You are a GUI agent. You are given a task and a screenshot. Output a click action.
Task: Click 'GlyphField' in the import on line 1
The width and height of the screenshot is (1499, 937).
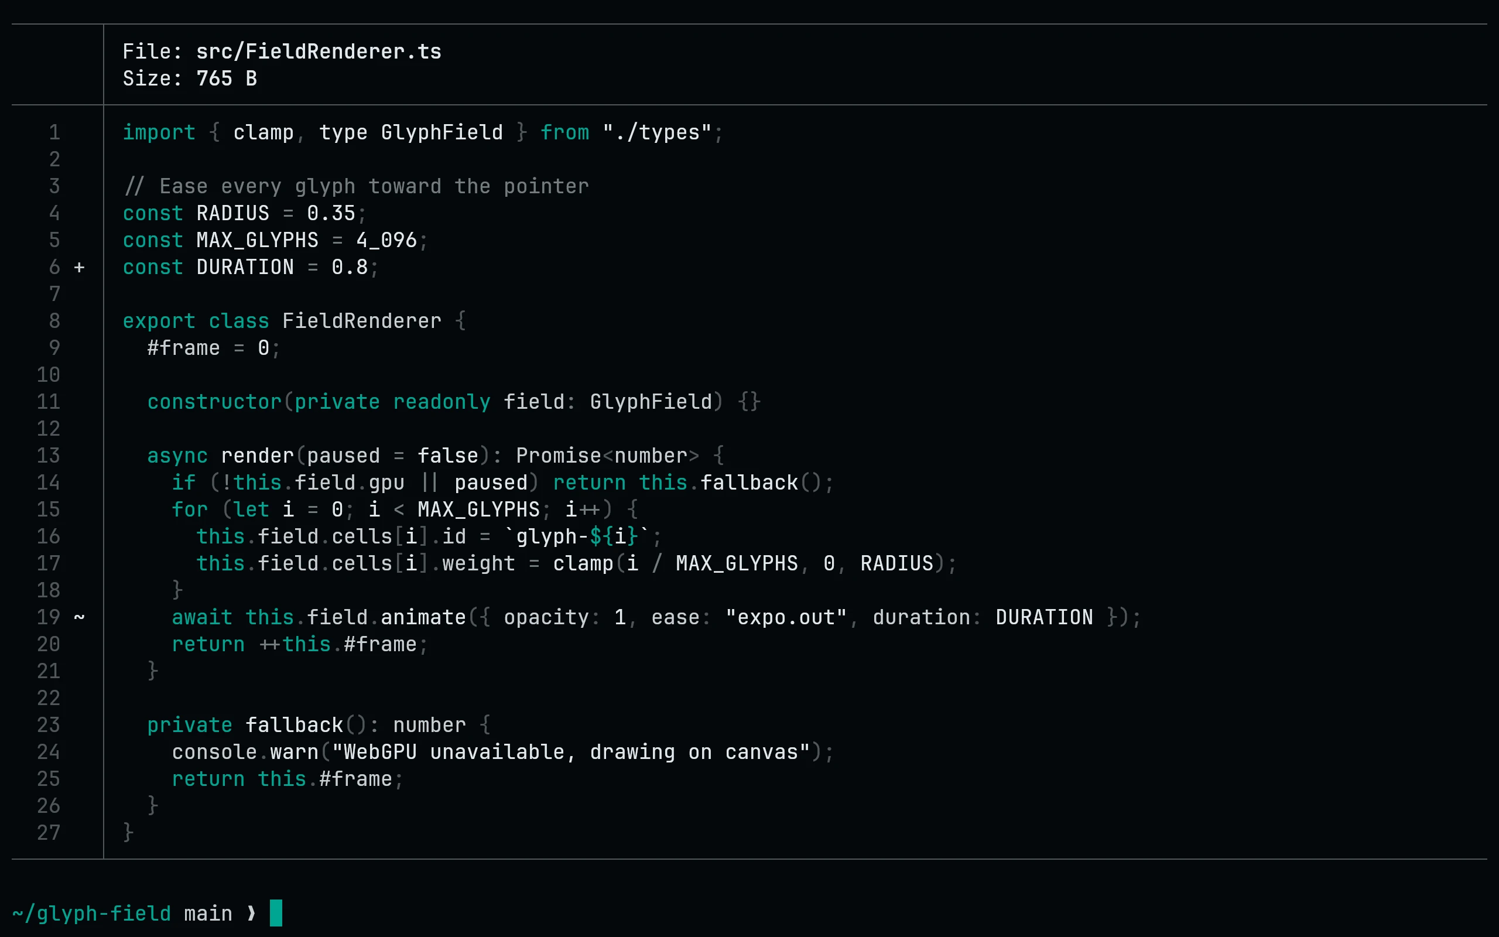coord(442,132)
